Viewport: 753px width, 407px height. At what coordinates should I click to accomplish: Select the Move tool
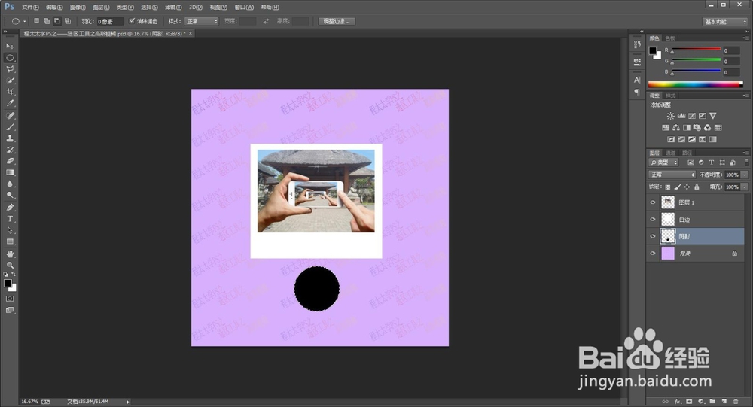coord(10,46)
